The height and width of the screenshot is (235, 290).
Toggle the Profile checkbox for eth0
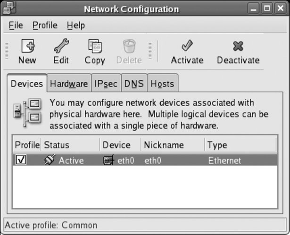click(21, 161)
